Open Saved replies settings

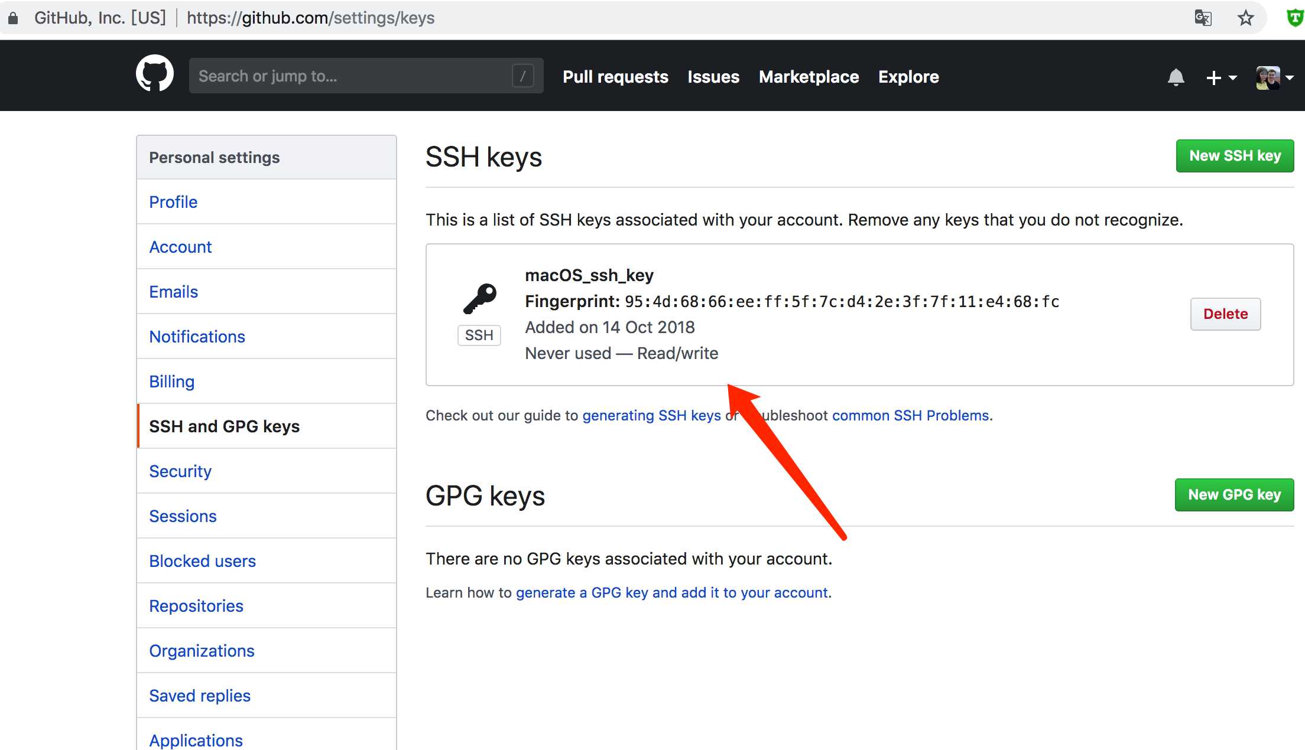coord(267,696)
